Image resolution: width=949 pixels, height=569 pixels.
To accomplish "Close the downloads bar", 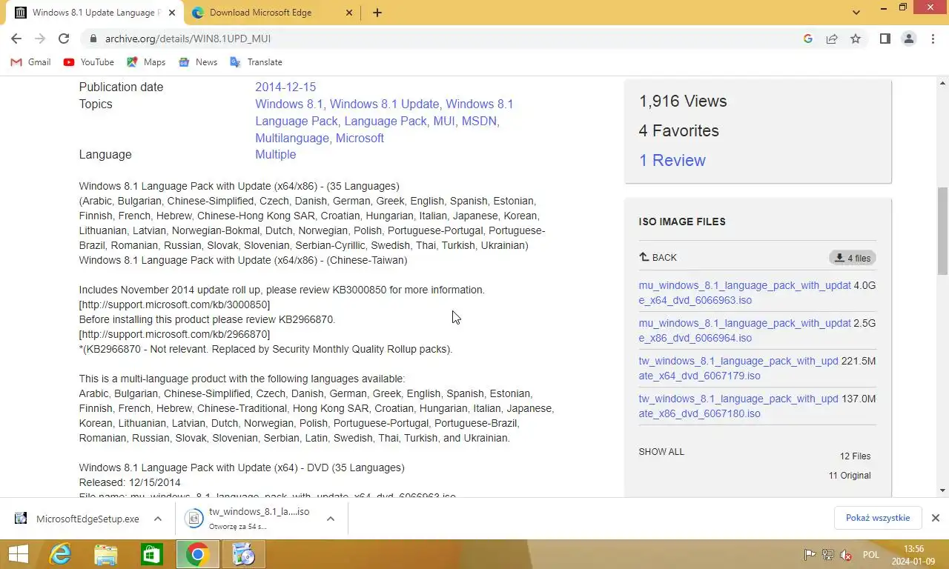I will (936, 518).
